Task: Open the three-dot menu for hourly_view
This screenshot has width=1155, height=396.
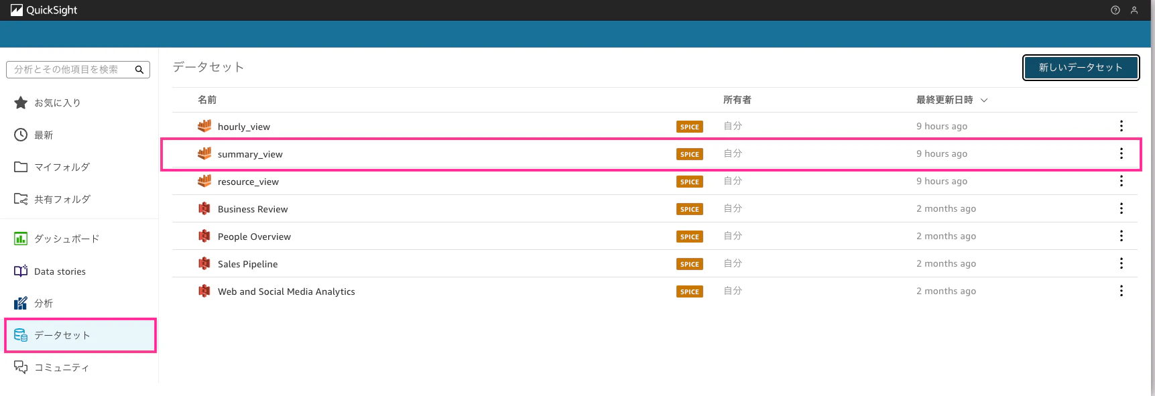Action: click(1121, 126)
